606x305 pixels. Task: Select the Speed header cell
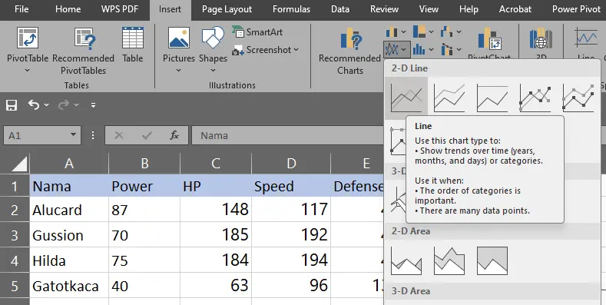point(291,186)
